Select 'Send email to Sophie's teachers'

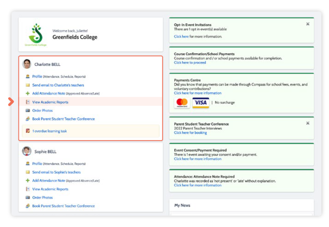point(56,172)
